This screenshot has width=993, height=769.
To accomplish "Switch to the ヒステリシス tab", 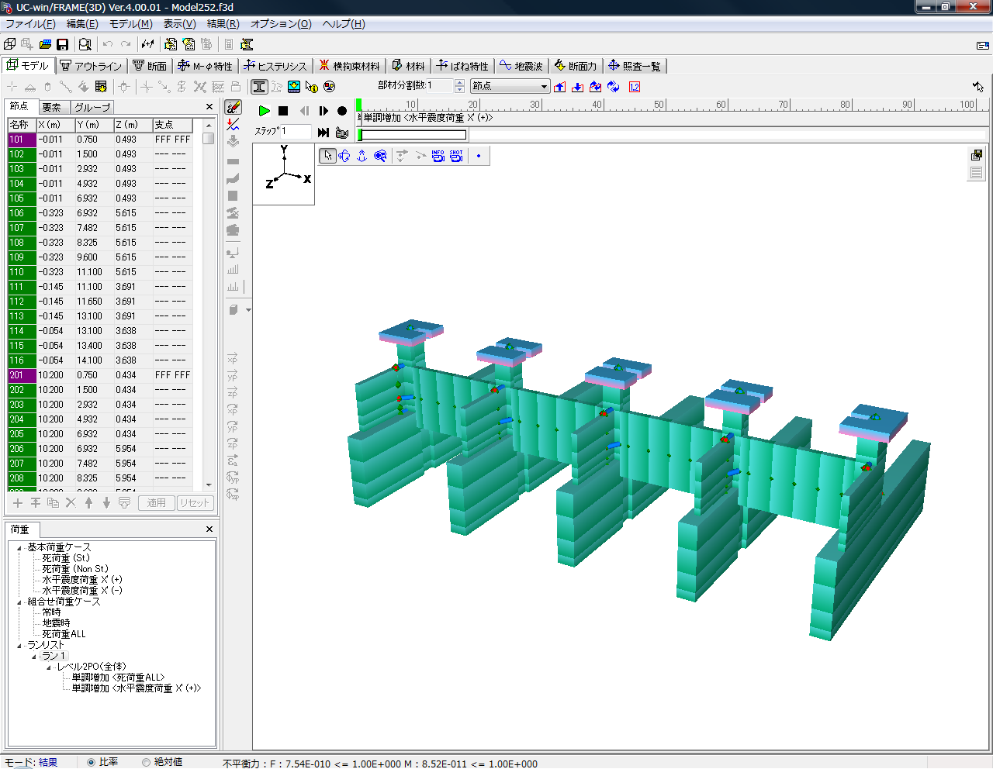I will (x=275, y=66).
